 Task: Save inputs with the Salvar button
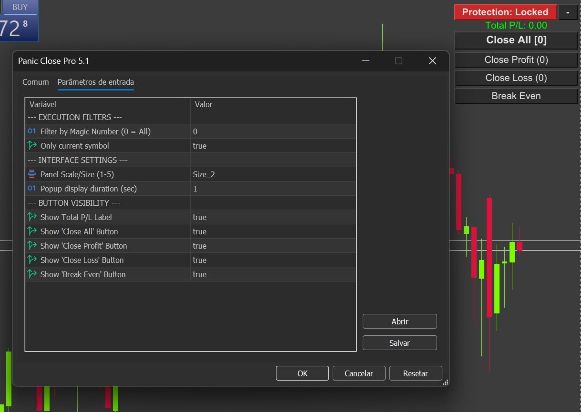click(x=400, y=343)
